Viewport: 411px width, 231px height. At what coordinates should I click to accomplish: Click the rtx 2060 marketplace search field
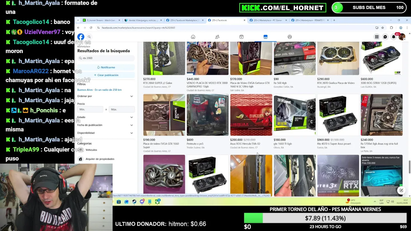[x=106, y=58]
